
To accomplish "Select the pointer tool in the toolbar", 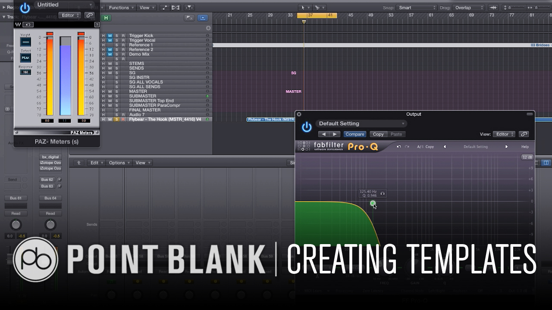I will (x=305, y=7).
